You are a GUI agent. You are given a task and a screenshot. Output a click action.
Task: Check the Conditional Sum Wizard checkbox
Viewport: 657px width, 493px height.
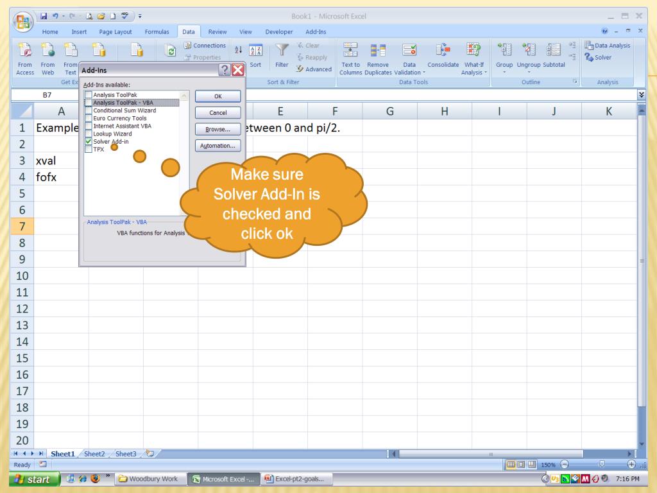89,110
